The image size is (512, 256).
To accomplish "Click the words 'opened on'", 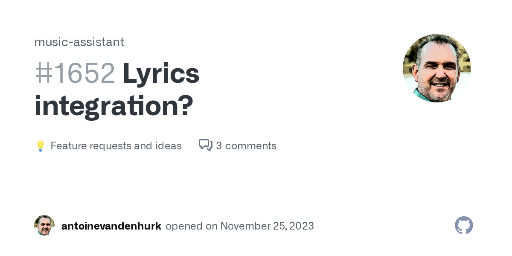I will [192, 226].
